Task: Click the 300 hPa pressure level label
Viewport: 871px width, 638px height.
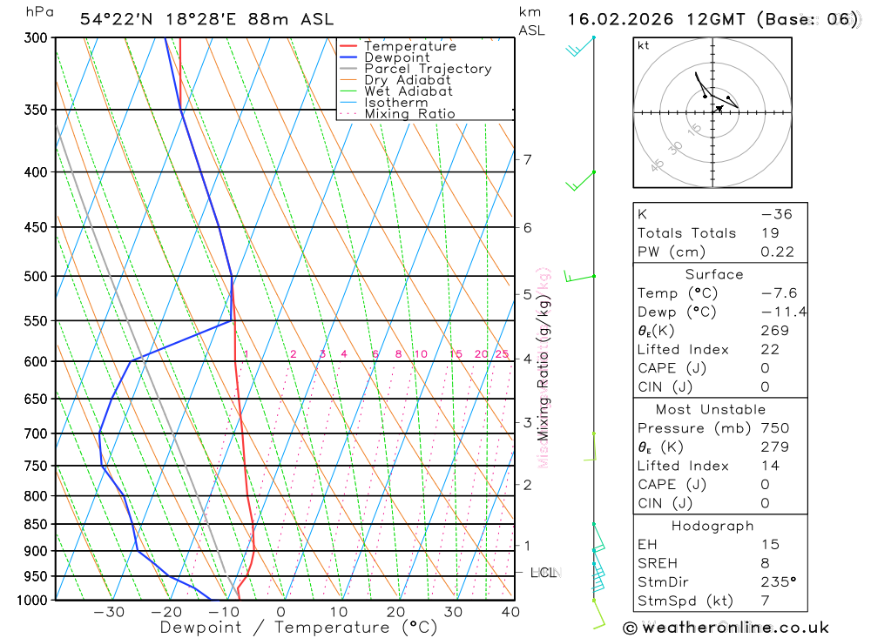Action: 36,37
